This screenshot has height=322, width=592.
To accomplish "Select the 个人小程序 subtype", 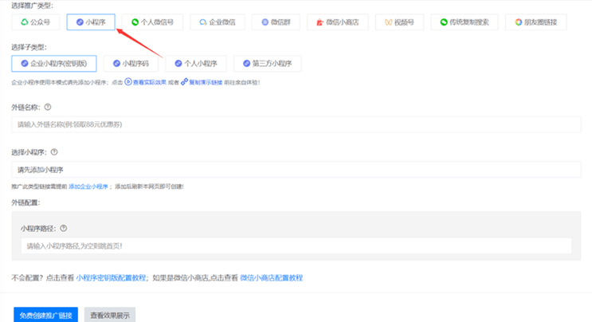I will pyautogui.click(x=196, y=64).
